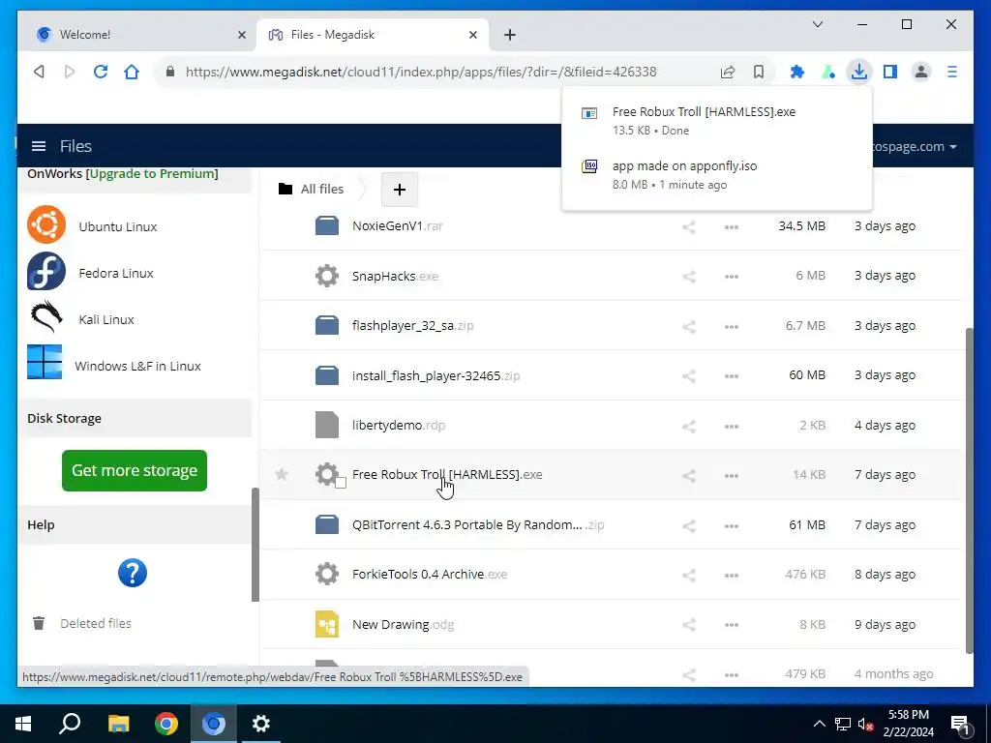Open File Explorer from the taskbar

(118, 724)
